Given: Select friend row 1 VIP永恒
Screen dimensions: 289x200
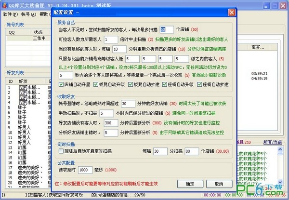Looking at the screenshot, I should pyautogui.click(x=28, y=87).
